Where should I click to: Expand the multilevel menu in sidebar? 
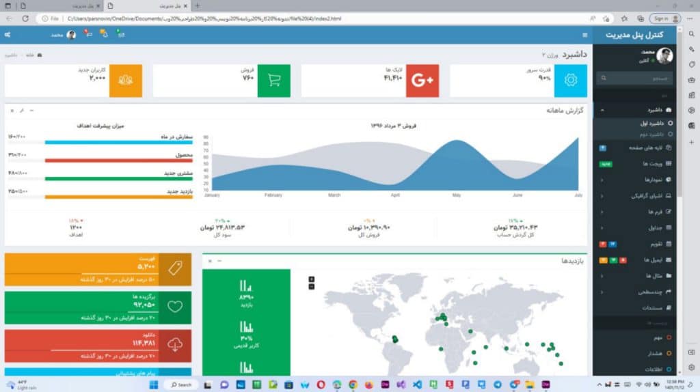click(x=602, y=292)
